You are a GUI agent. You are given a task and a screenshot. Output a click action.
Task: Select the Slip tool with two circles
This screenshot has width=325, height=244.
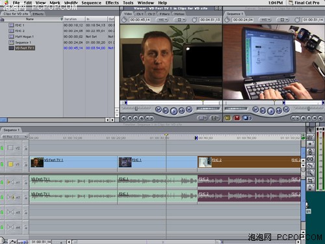point(310,159)
